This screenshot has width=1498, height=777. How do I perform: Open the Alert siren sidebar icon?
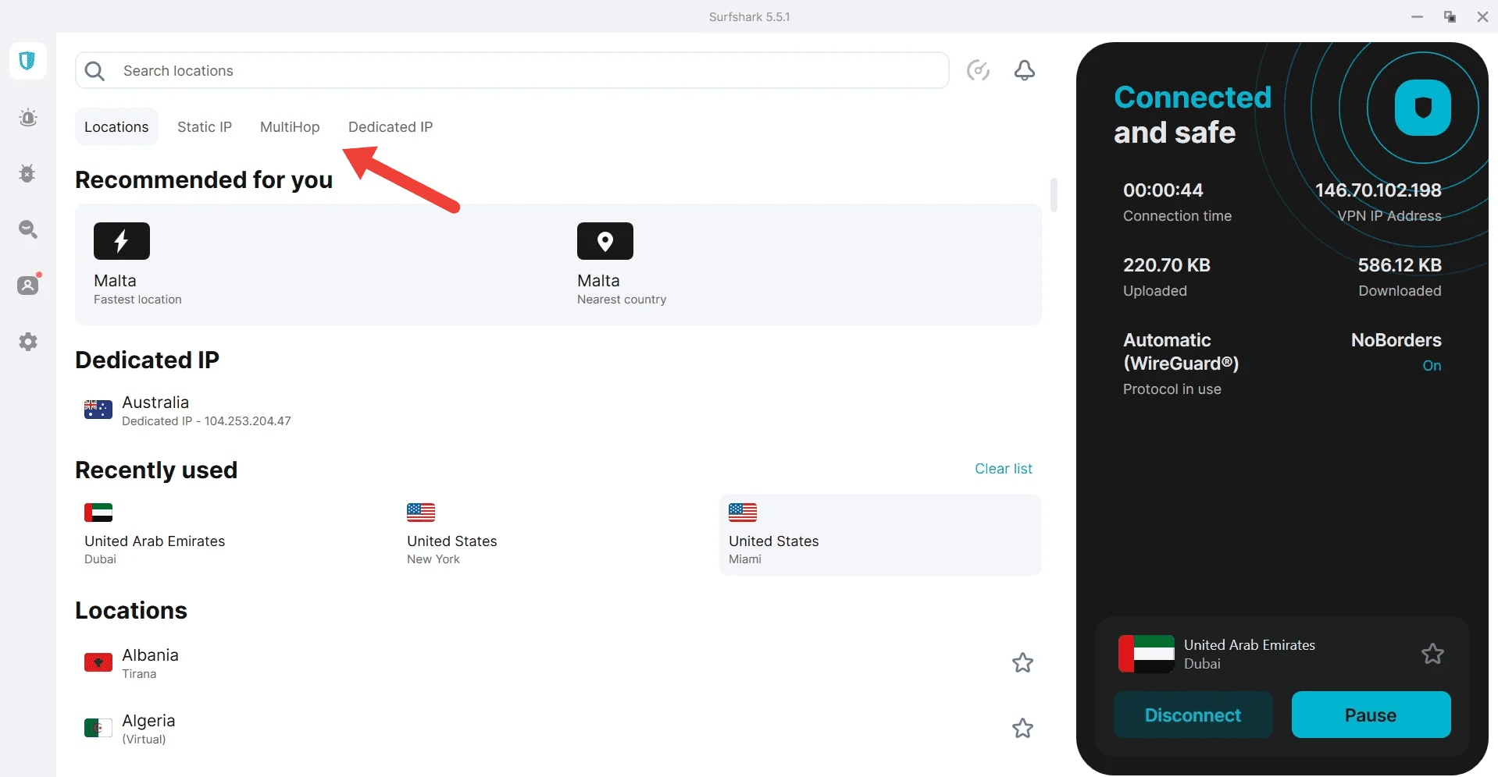click(x=28, y=118)
